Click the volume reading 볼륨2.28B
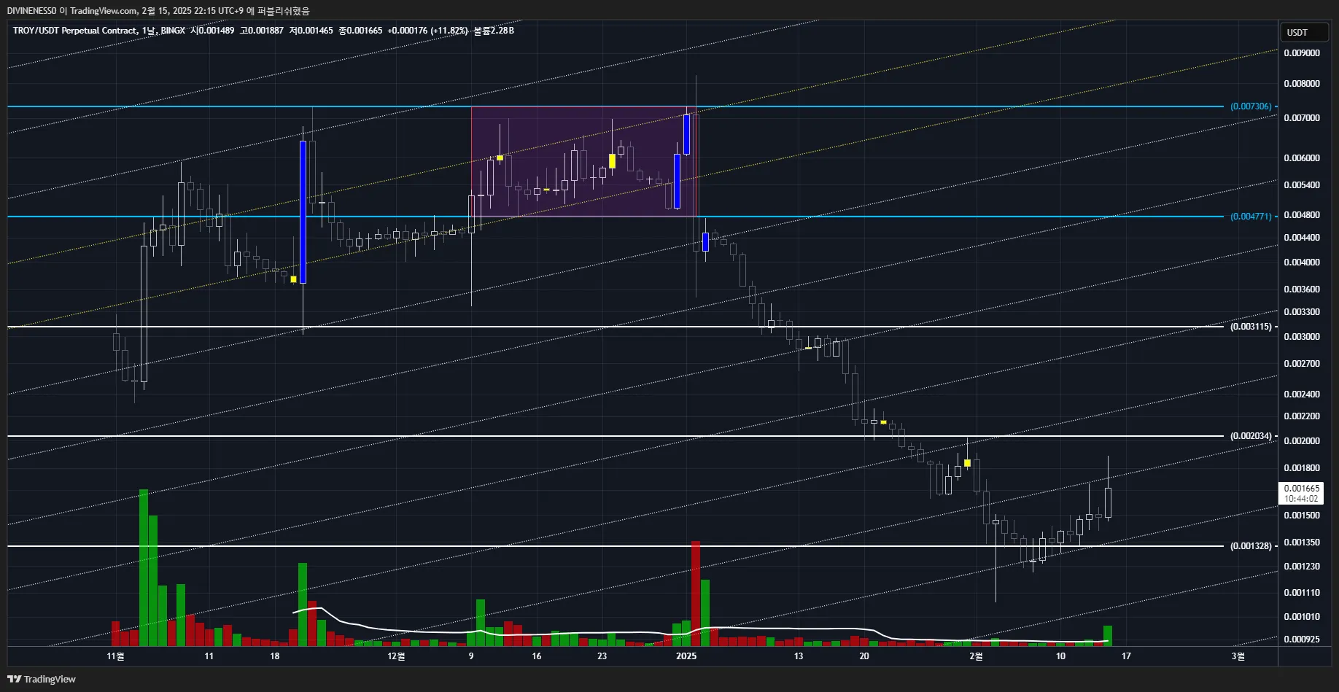Image resolution: width=1339 pixels, height=692 pixels. pyautogui.click(x=494, y=31)
